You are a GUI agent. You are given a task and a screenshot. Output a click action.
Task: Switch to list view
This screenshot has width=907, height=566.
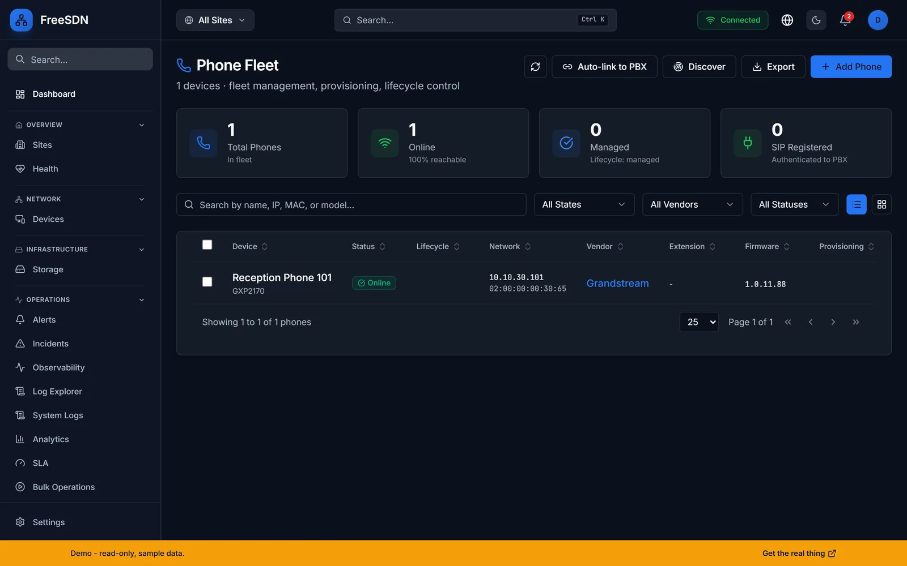click(857, 204)
